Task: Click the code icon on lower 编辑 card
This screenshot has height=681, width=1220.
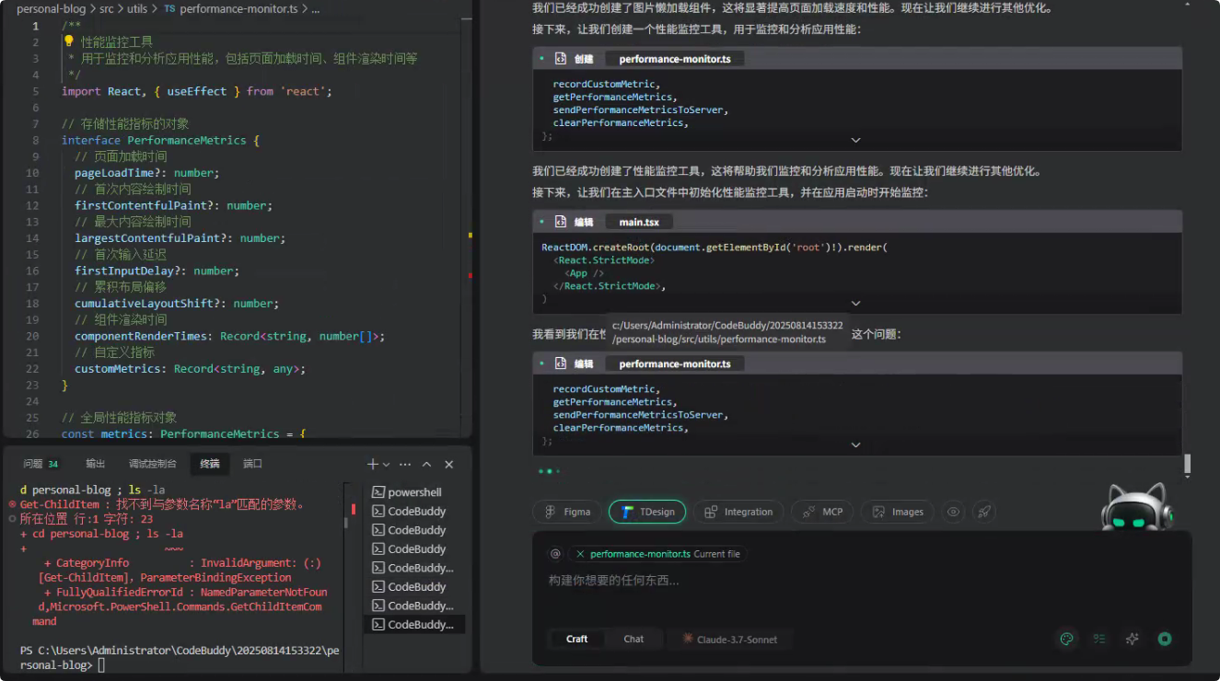Action: 560,364
